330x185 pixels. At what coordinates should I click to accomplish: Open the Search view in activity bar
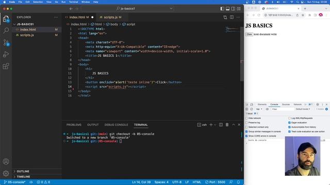coord(6,30)
